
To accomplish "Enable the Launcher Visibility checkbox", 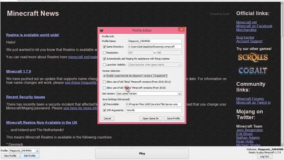I will coord(104,65).
